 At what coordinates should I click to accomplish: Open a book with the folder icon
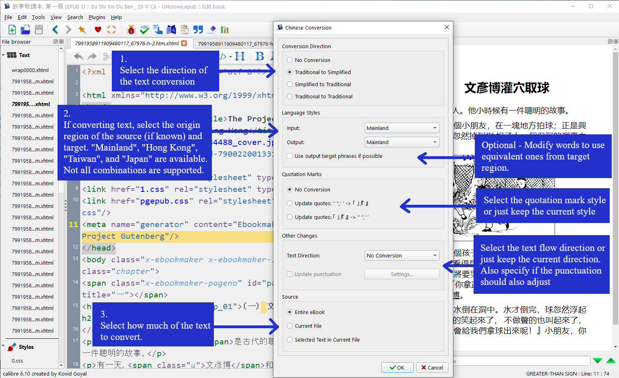coord(25,30)
